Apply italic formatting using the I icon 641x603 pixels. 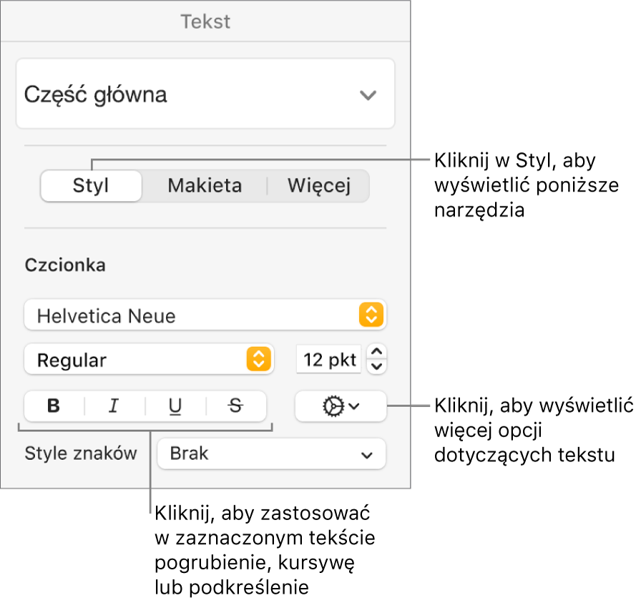click(113, 406)
